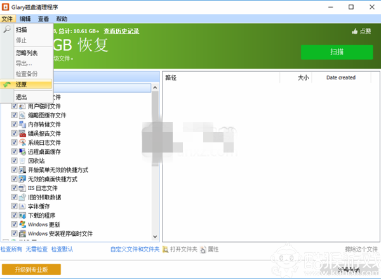Open the 查看 menu
Viewport: 381px width, 279px height.
tap(43, 18)
